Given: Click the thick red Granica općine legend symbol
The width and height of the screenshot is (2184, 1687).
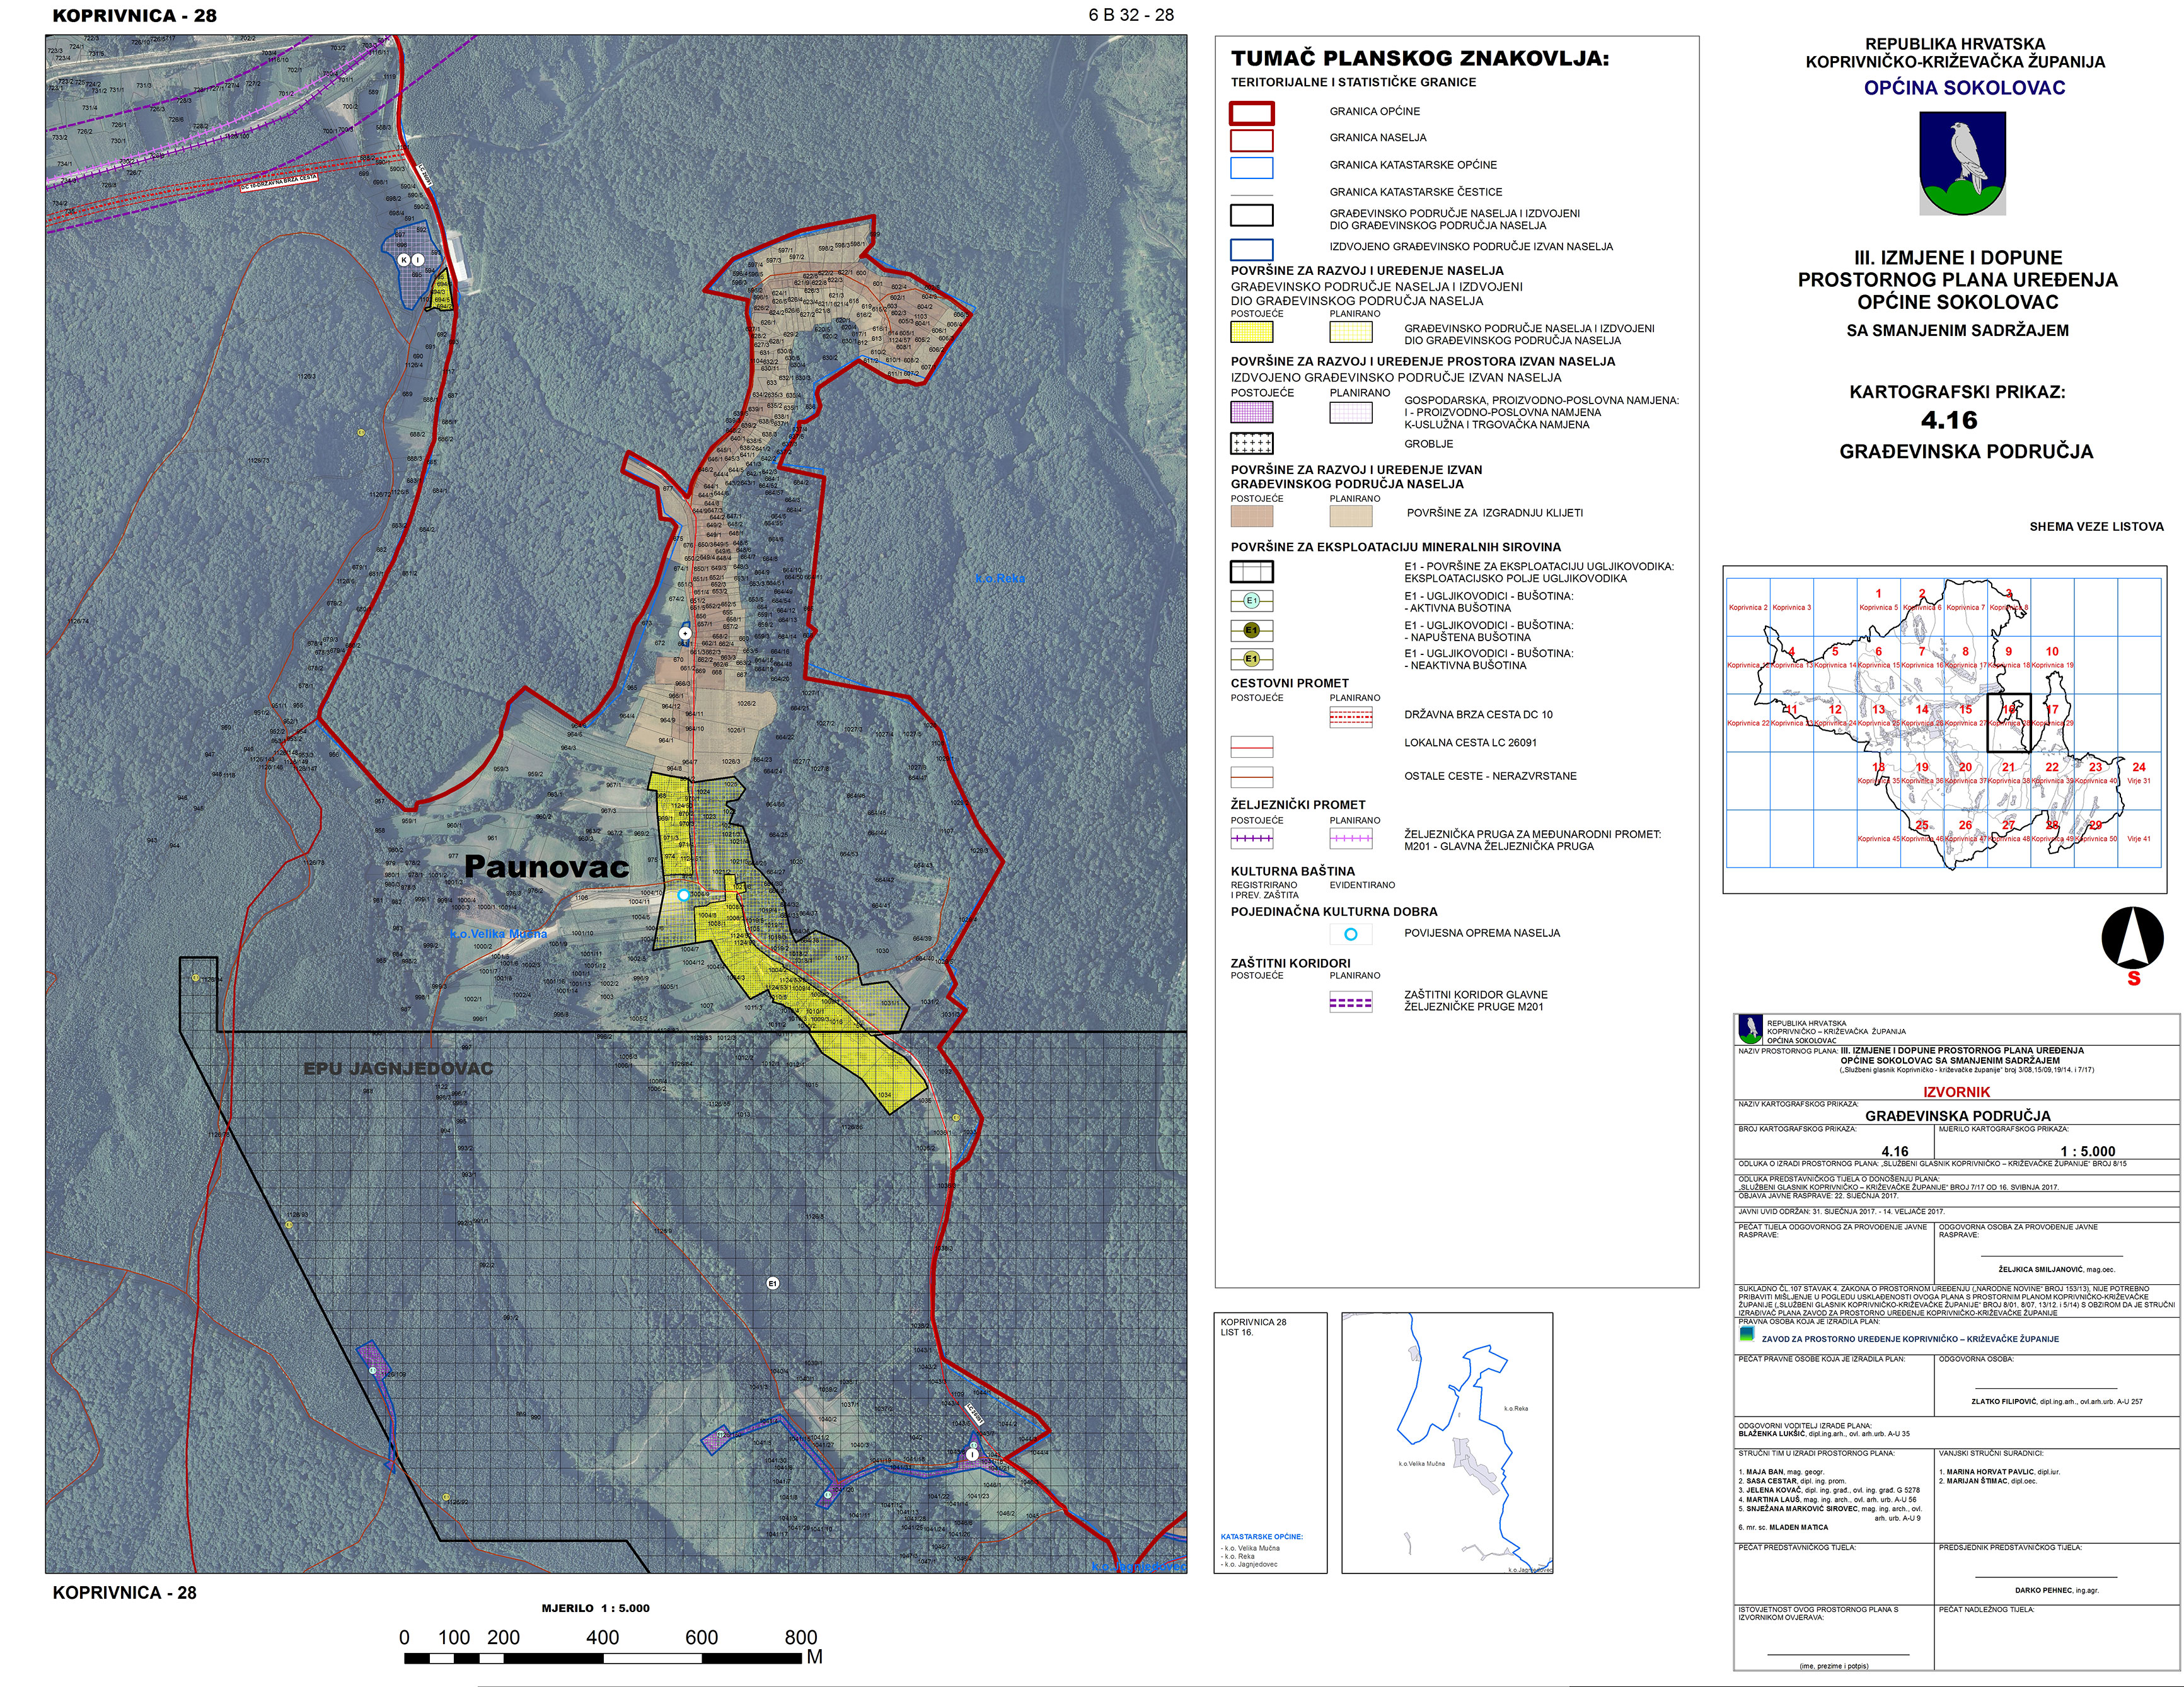Looking at the screenshot, I should coord(1251,113).
